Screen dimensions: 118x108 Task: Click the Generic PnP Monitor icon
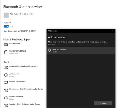click(x=6, y=82)
